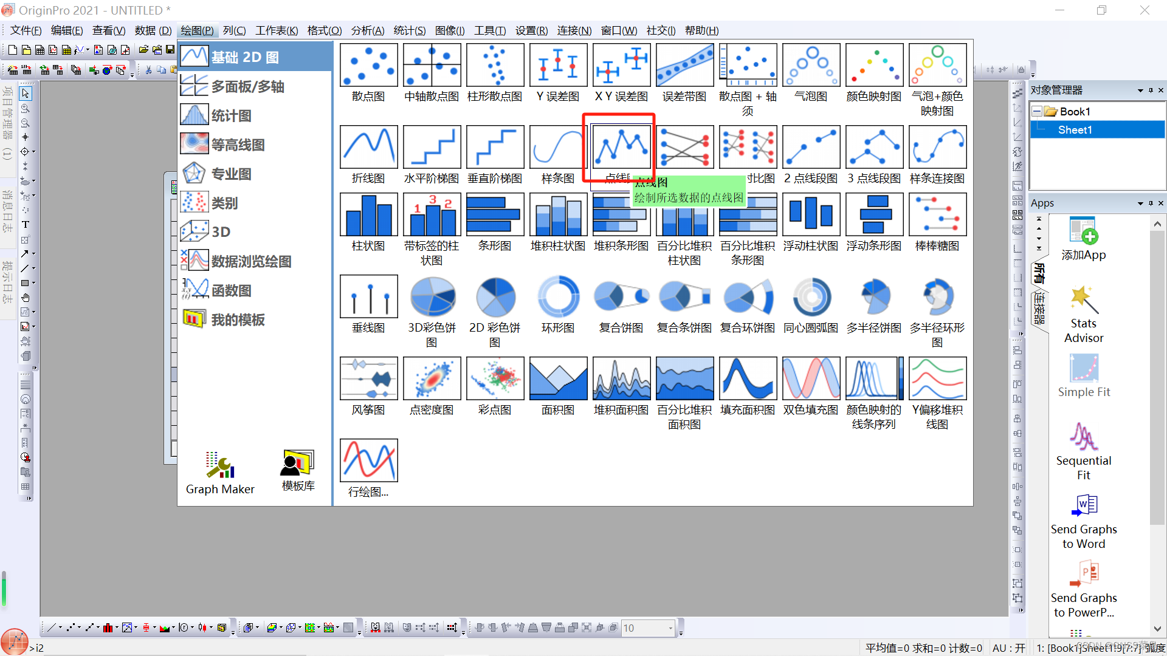Click the 环形图 doughnut chart icon
The height and width of the screenshot is (656, 1167).
point(558,297)
